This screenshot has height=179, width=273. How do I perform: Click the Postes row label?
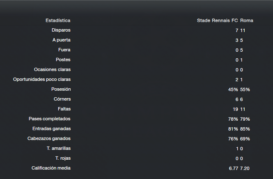click(x=63, y=60)
